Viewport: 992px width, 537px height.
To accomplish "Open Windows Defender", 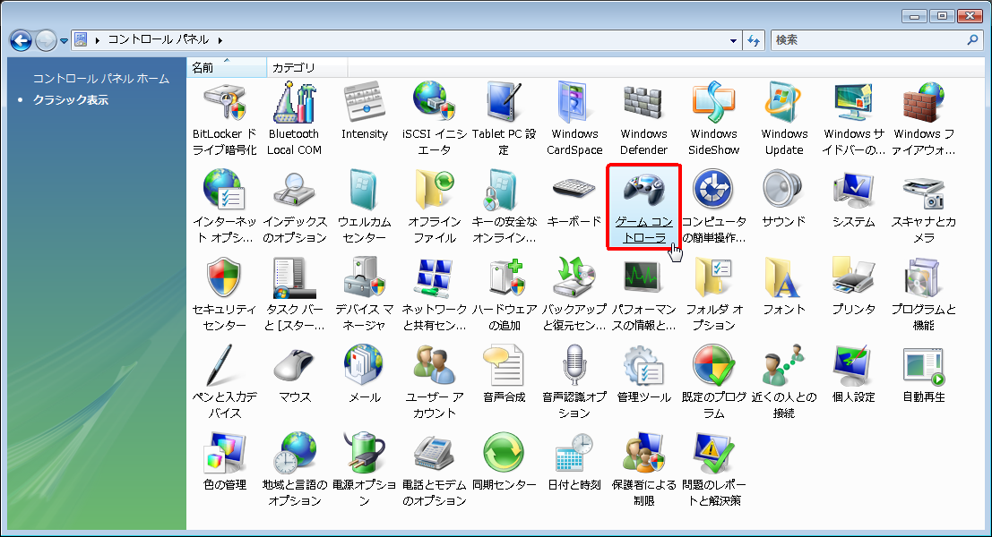I will tap(643, 118).
